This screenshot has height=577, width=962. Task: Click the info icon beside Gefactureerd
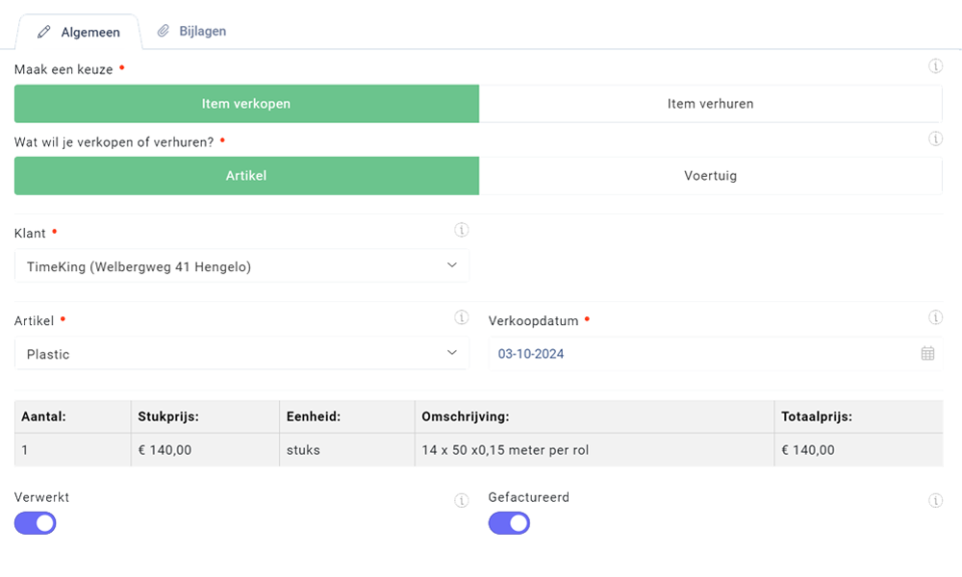[935, 500]
